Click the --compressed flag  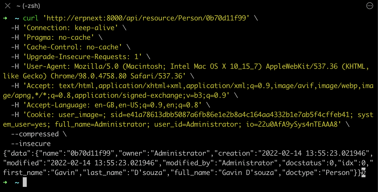35,134
